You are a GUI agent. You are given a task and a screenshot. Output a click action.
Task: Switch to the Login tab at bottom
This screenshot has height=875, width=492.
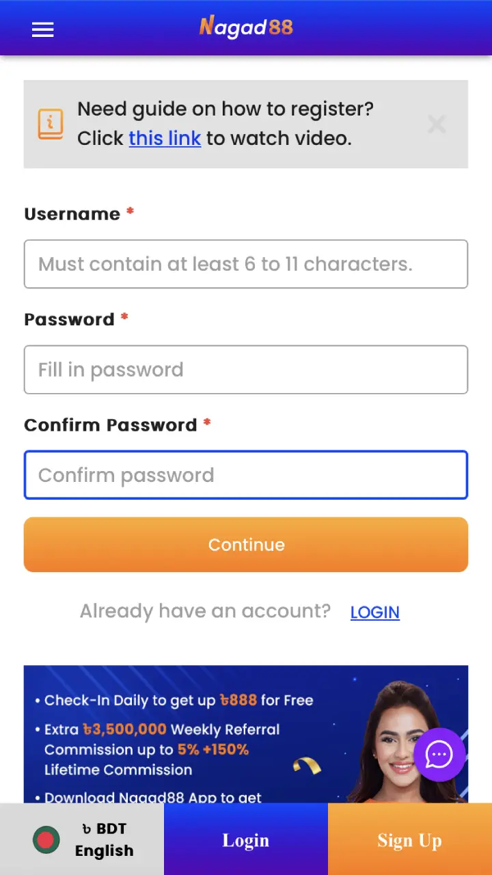pos(246,839)
